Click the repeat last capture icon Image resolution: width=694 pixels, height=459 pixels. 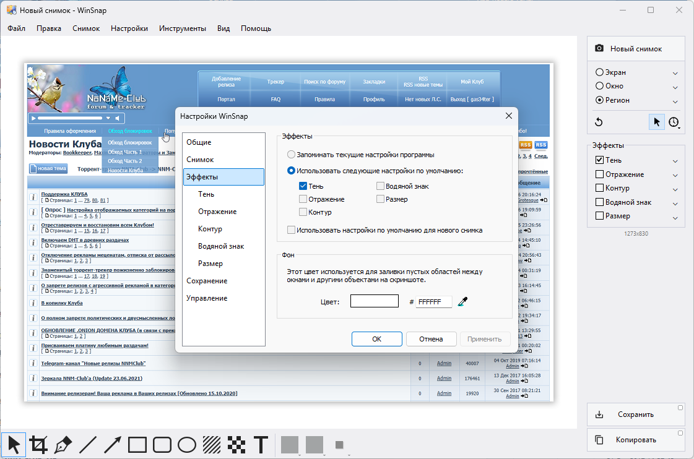point(599,122)
